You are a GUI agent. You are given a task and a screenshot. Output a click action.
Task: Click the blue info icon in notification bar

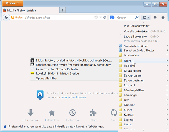(5, 127)
